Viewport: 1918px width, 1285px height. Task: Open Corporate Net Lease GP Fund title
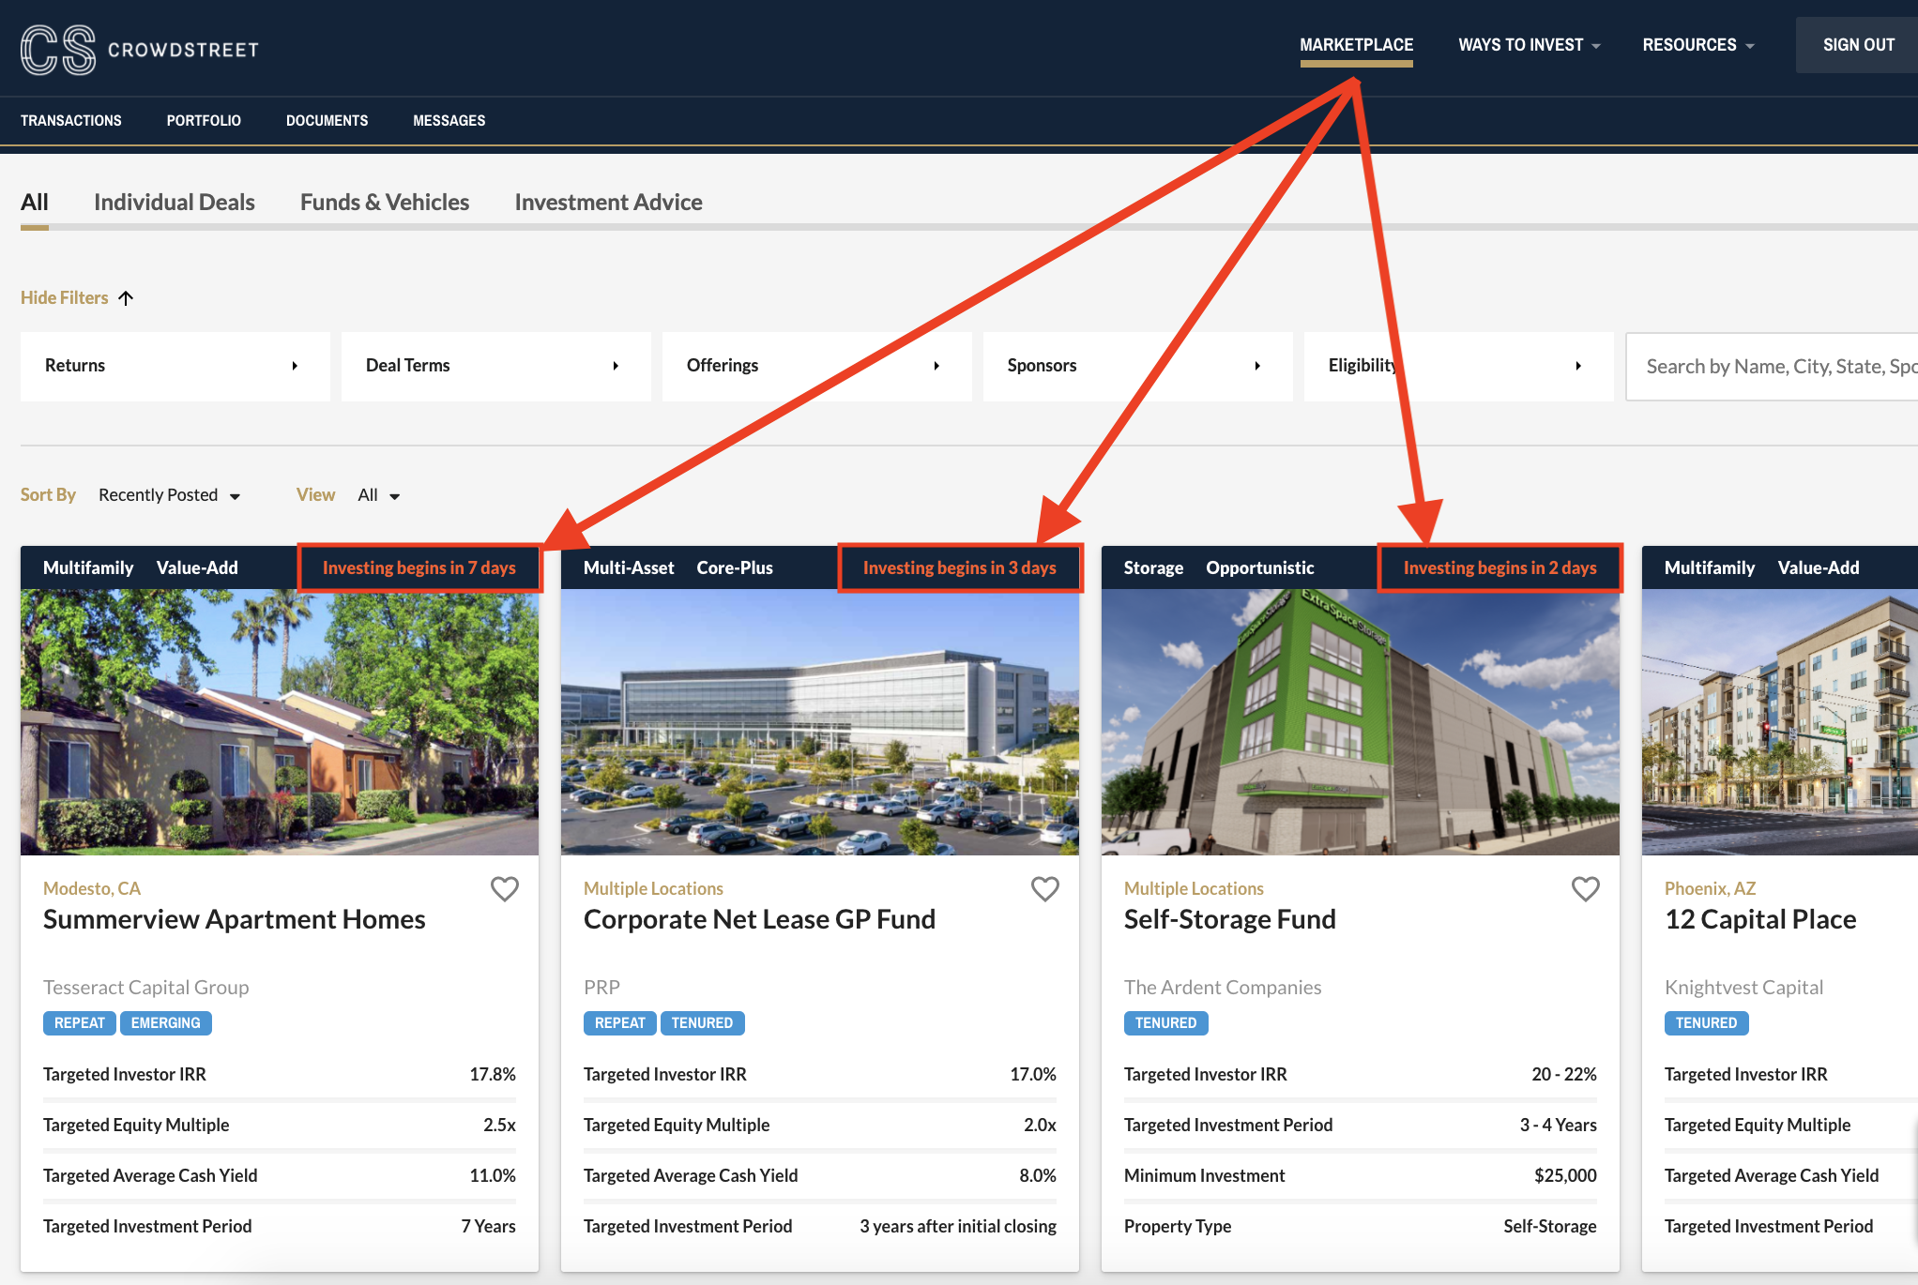pos(759,919)
